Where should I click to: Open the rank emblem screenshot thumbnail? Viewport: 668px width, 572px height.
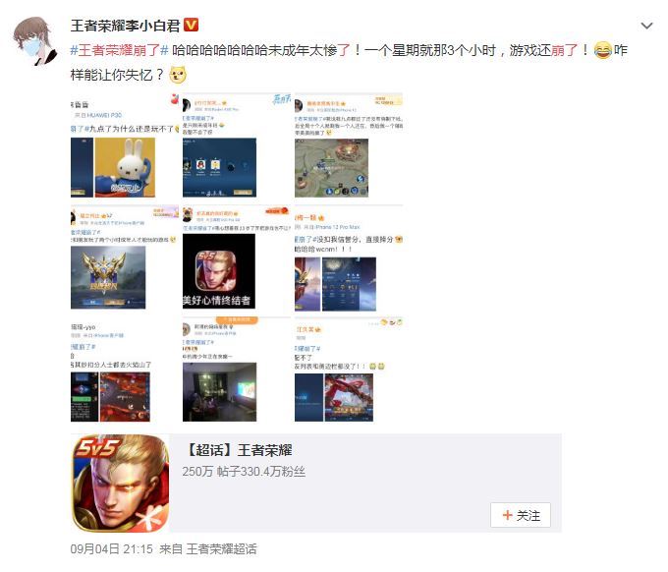click(x=125, y=257)
